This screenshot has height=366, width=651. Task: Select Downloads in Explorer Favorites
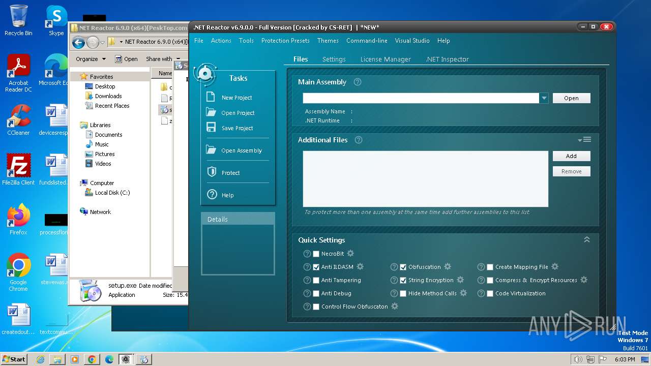104,96
